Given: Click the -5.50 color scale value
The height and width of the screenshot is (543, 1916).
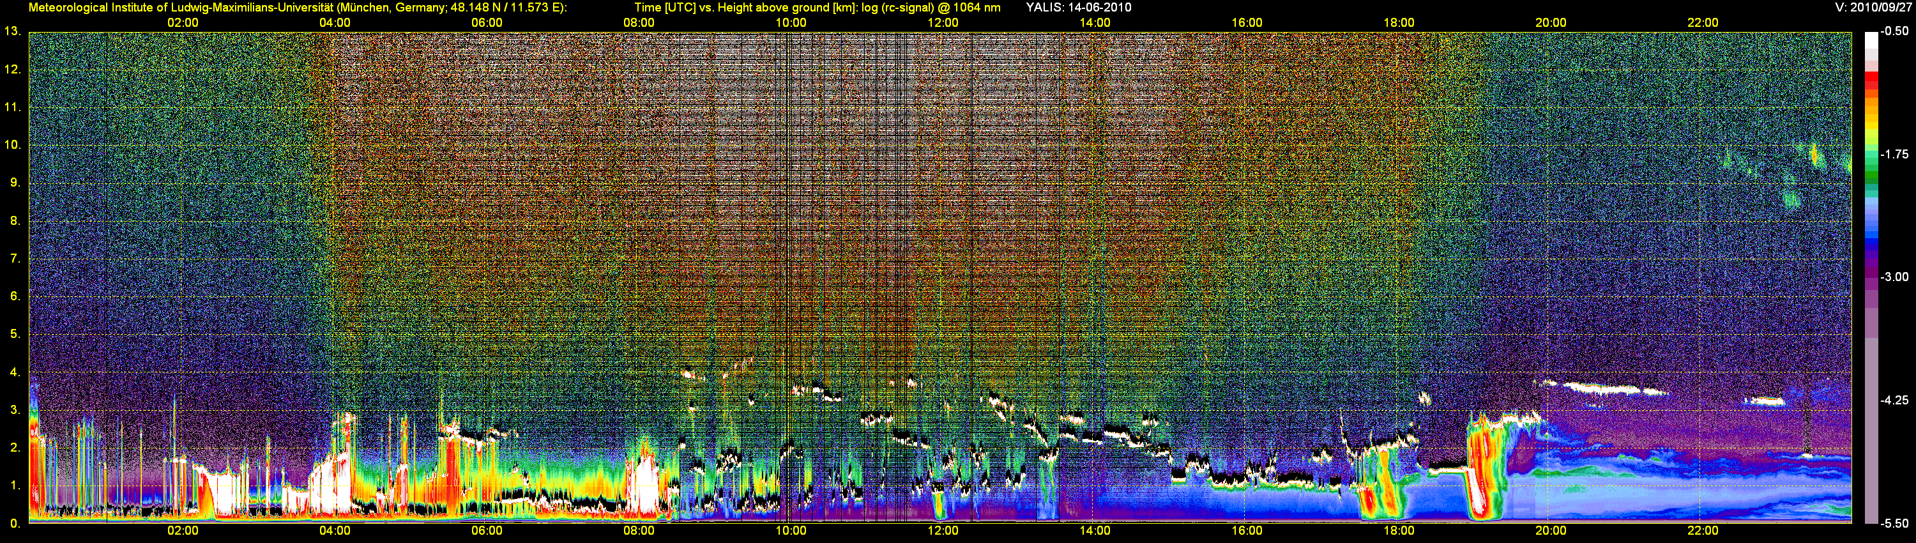Looking at the screenshot, I should click(x=1894, y=523).
